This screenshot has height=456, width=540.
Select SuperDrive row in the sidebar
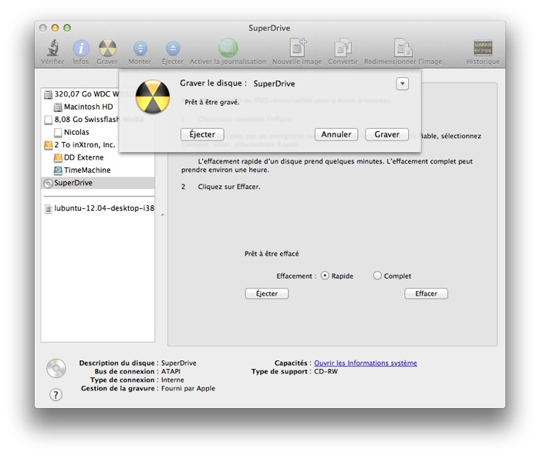coord(98,183)
